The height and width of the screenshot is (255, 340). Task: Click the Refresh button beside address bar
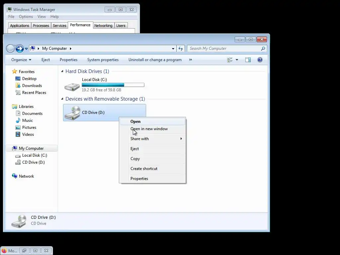click(181, 48)
